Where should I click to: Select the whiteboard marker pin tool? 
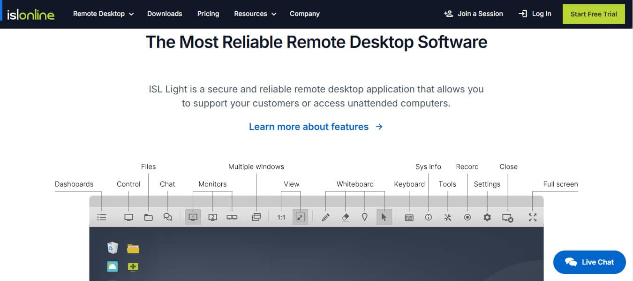[x=365, y=217]
